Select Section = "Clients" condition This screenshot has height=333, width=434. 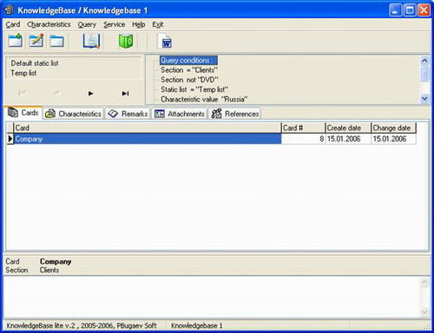(189, 70)
